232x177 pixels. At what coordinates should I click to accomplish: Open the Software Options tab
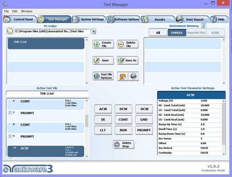click(x=124, y=19)
